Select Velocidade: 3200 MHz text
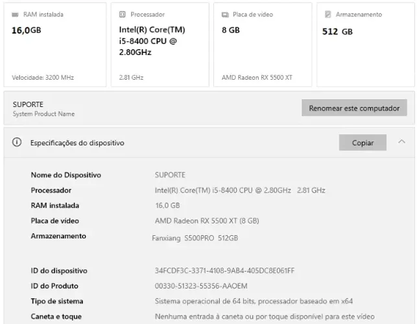The width and height of the screenshot is (417, 324). pyautogui.click(x=43, y=78)
